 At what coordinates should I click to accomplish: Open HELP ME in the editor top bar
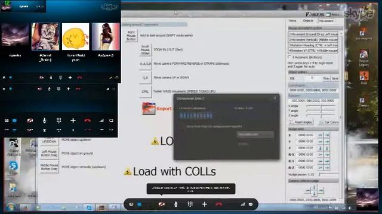click(x=315, y=14)
